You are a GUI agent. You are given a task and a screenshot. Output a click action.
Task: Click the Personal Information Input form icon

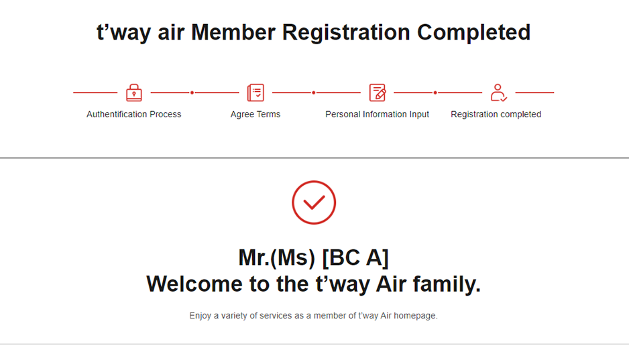(x=378, y=93)
